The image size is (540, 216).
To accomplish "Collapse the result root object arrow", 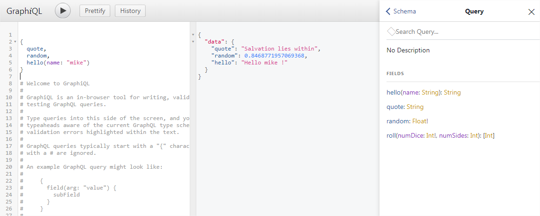I will pyautogui.click(x=193, y=35).
